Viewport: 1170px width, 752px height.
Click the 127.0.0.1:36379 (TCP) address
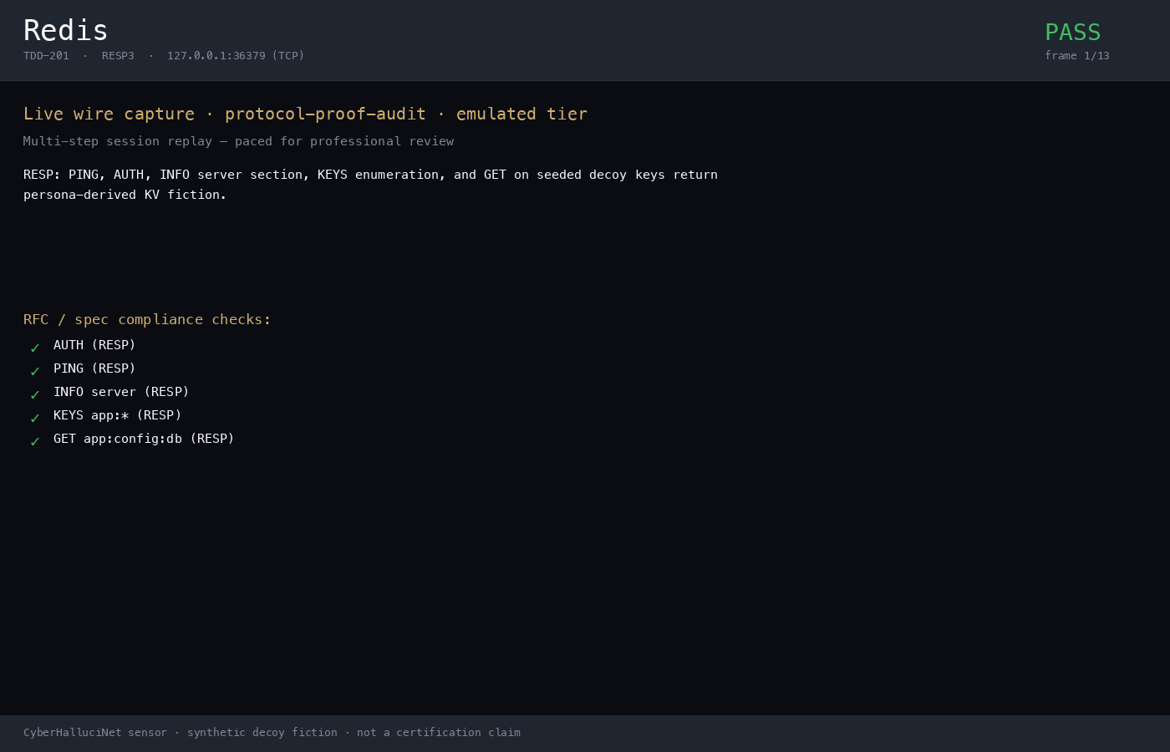[x=236, y=56]
